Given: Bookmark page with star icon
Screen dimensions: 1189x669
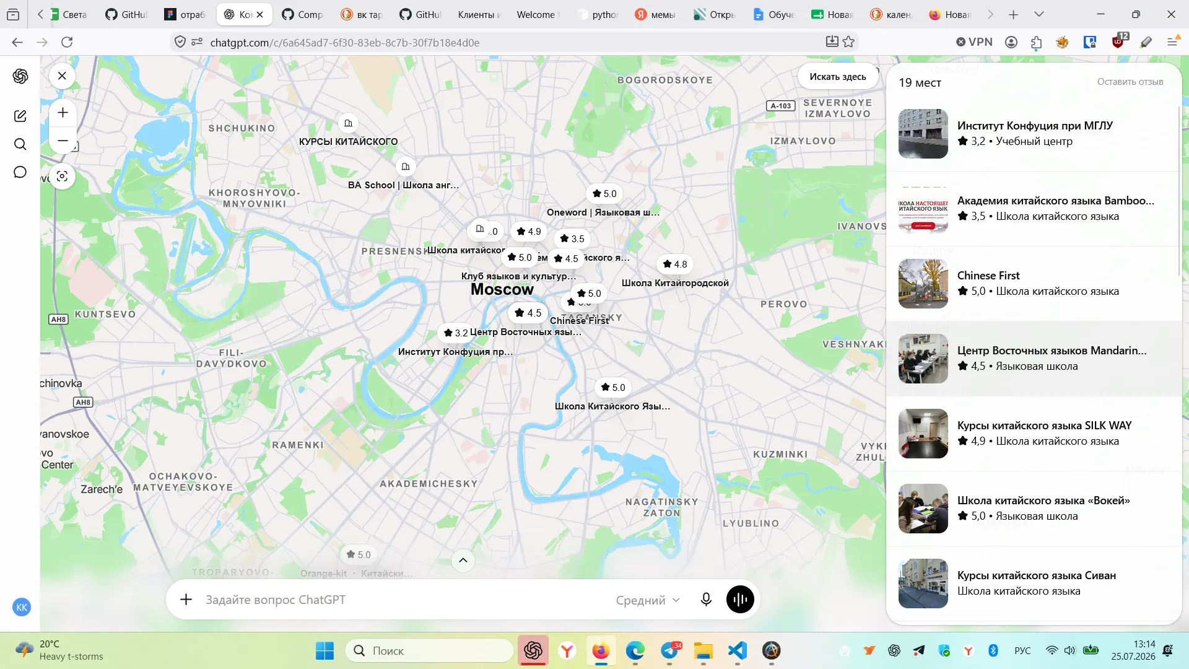Looking at the screenshot, I should 849,42.
